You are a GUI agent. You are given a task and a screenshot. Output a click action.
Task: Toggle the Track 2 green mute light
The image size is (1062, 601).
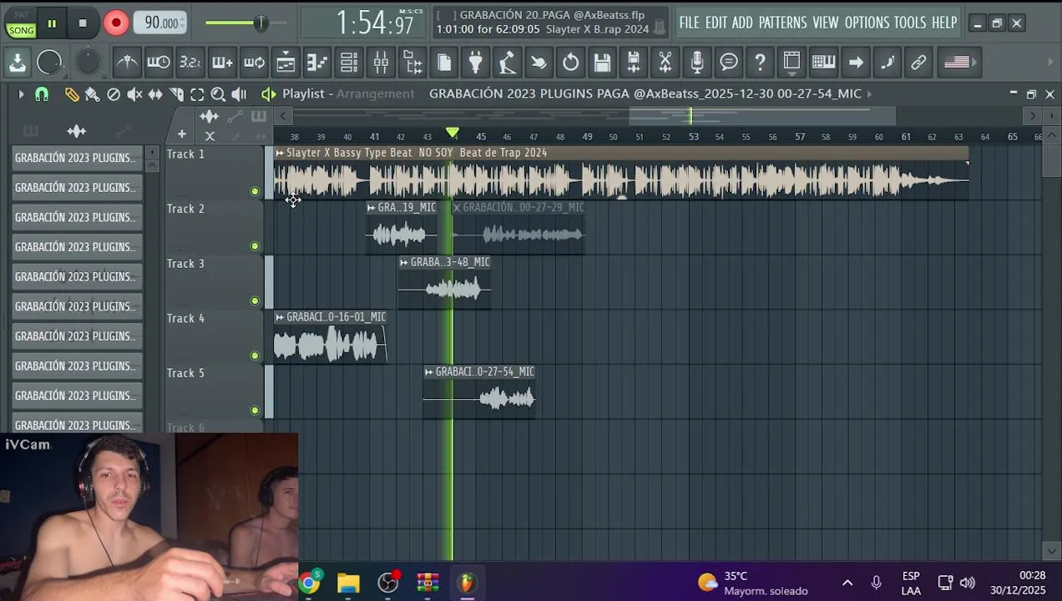(x=255, y=246)
